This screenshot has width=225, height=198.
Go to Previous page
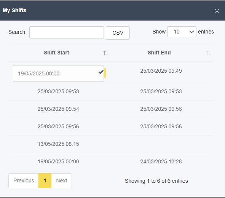(24, 180)
